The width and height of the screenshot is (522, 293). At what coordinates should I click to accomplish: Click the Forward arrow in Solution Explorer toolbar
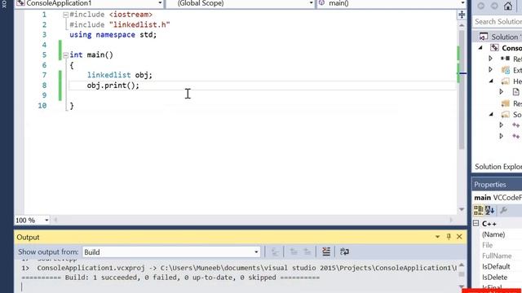pyautogui.click(x=494, y=6)
